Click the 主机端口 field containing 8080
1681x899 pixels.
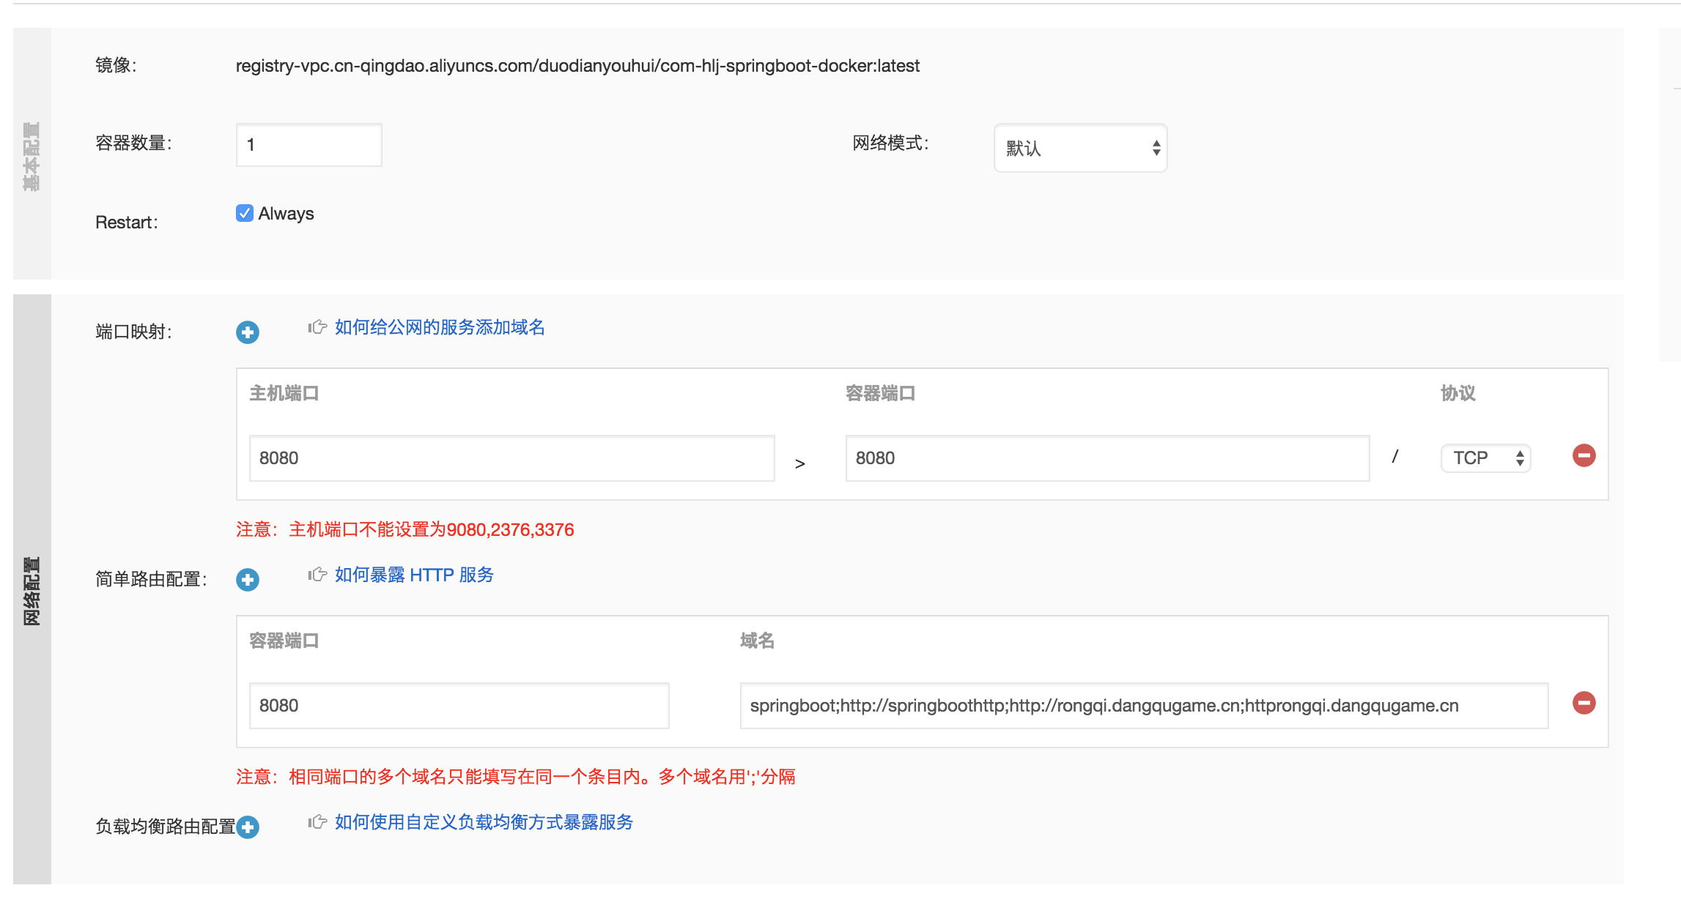pyautogui.click(x=511, y=458)
